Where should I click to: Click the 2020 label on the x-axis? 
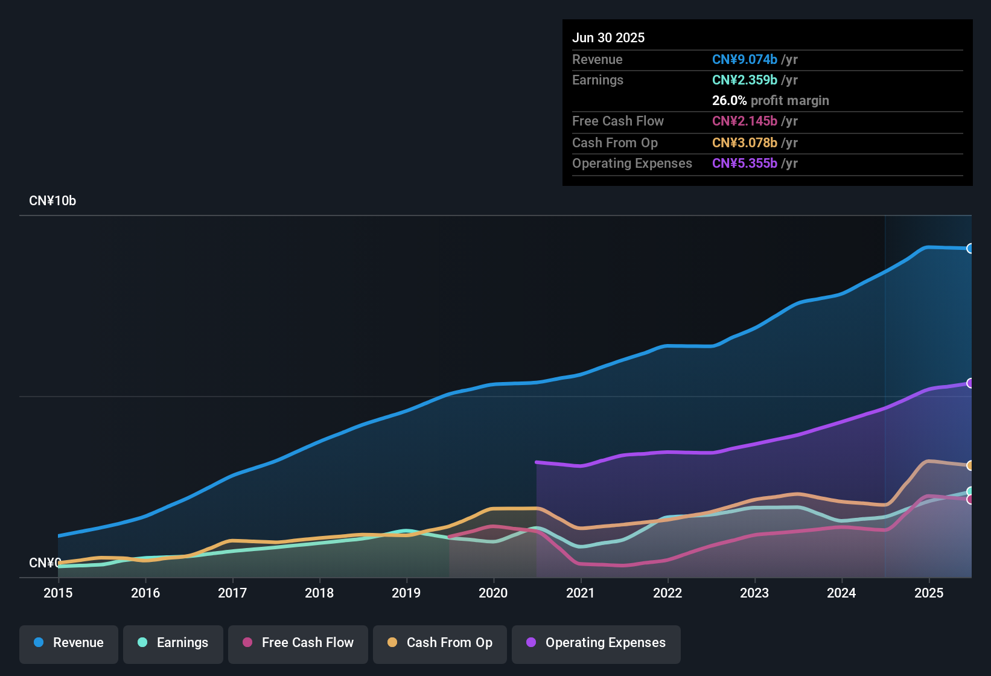pyautogui.click(x=493, y=593)
